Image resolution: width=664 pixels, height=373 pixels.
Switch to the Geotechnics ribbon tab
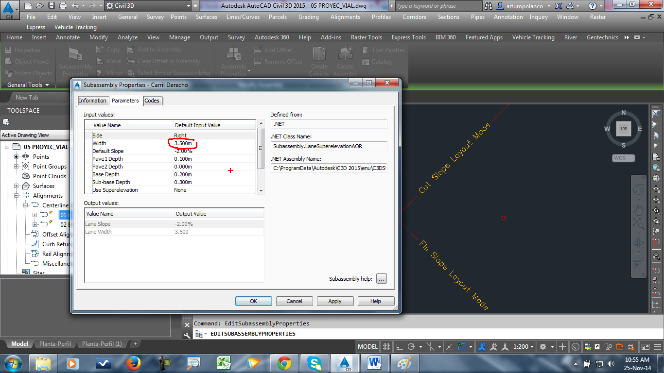(x=602, y=37)
